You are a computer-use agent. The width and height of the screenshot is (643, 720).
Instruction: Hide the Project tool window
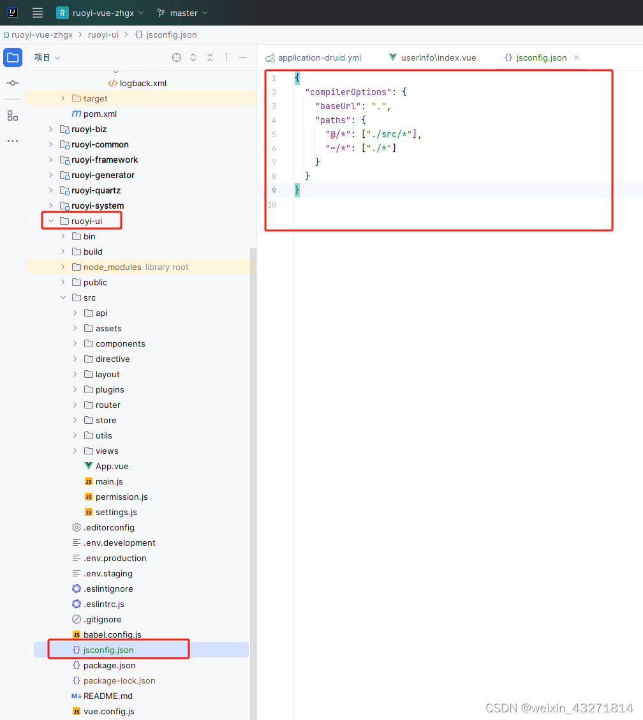point(242,57)
